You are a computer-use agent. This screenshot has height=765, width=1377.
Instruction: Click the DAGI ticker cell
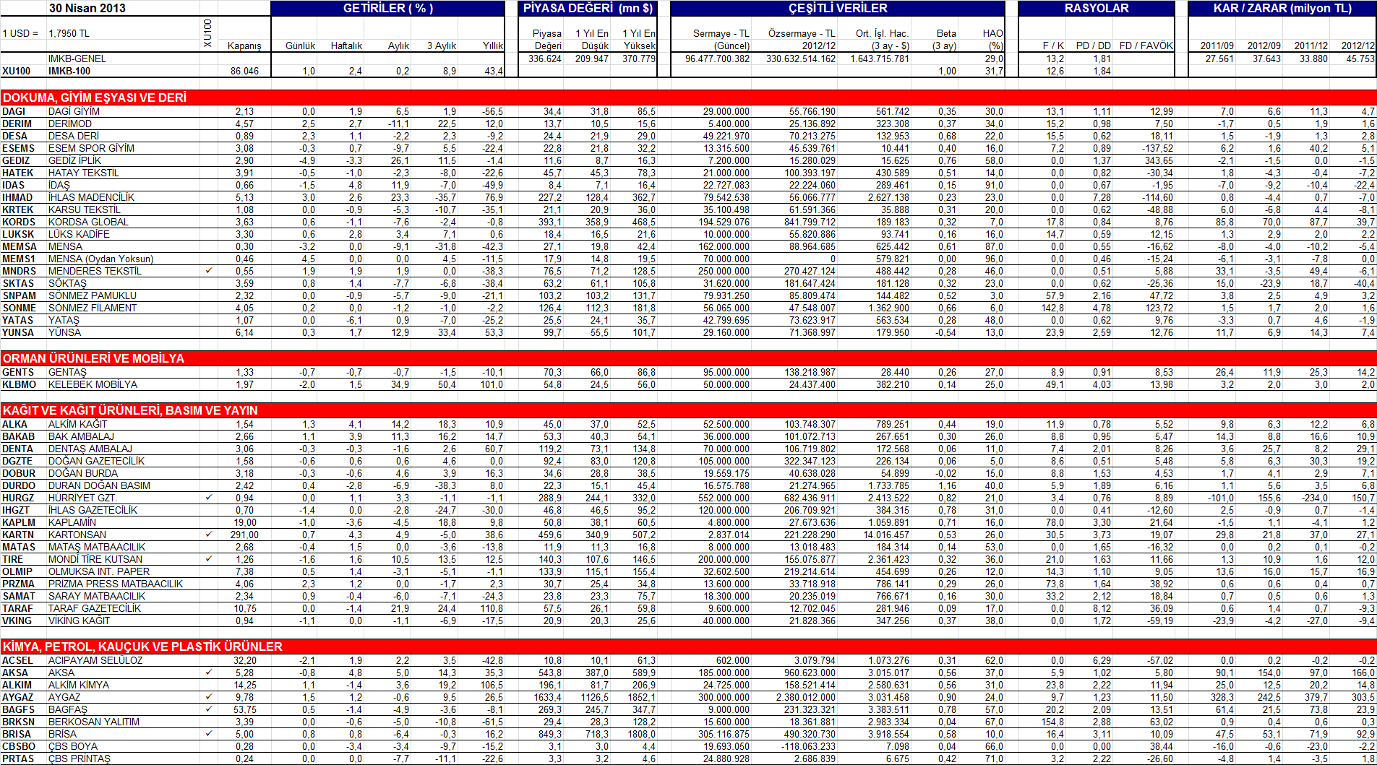point(14,111)
